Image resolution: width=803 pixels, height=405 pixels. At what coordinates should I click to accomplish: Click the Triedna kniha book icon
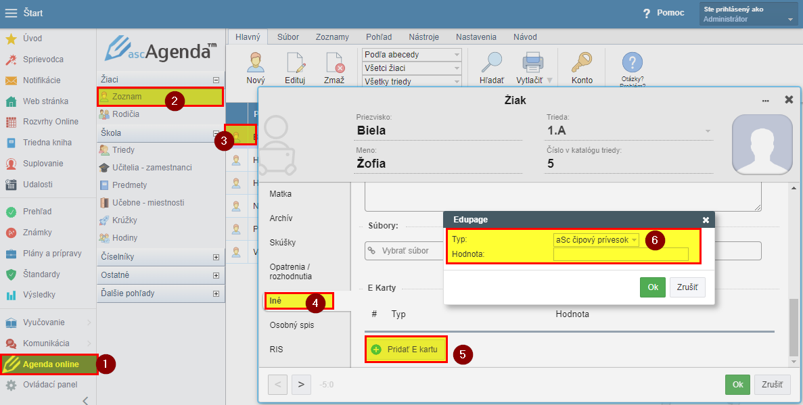click(11, 143)
